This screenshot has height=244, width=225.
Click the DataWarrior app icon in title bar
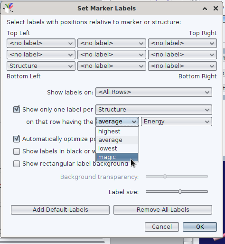tap(9, 8)
